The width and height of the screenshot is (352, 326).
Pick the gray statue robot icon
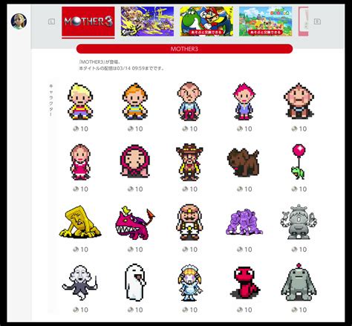(x=299, y=222)
